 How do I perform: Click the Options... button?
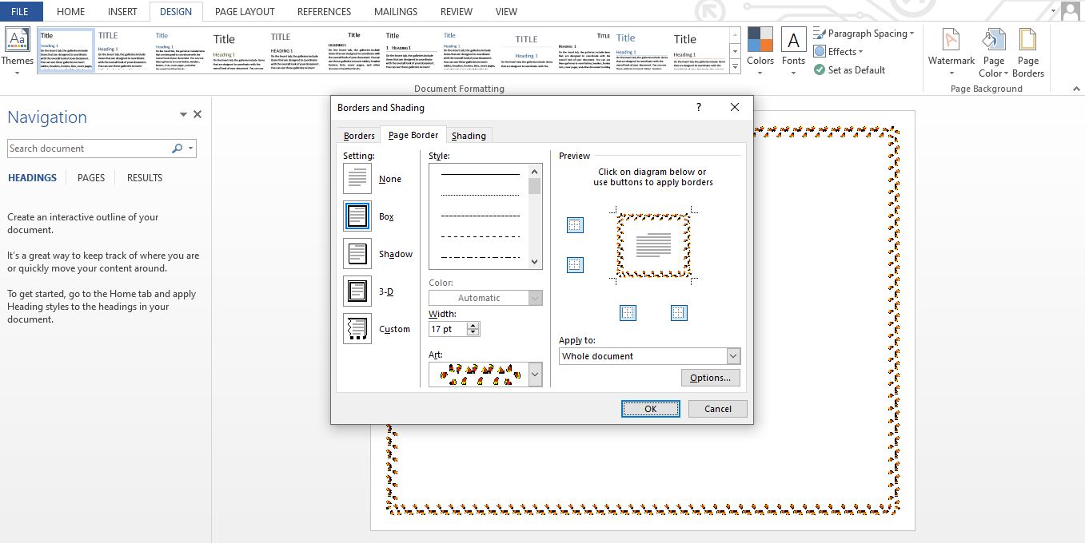[x=710, y=378]
